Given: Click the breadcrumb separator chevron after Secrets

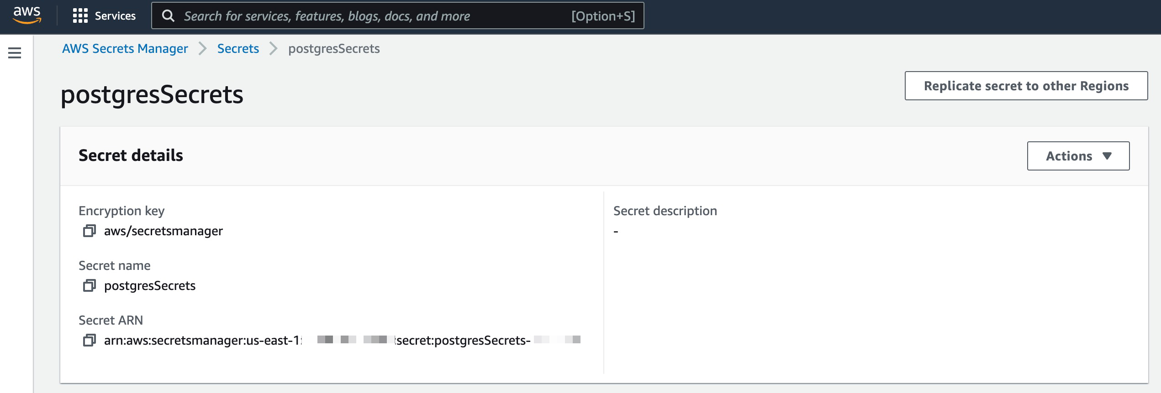Looking at the screenshot, I should click(x=273, y=48).
